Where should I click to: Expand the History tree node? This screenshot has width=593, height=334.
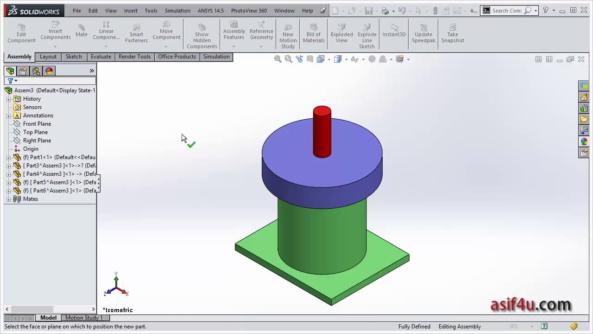pos(8,99)
